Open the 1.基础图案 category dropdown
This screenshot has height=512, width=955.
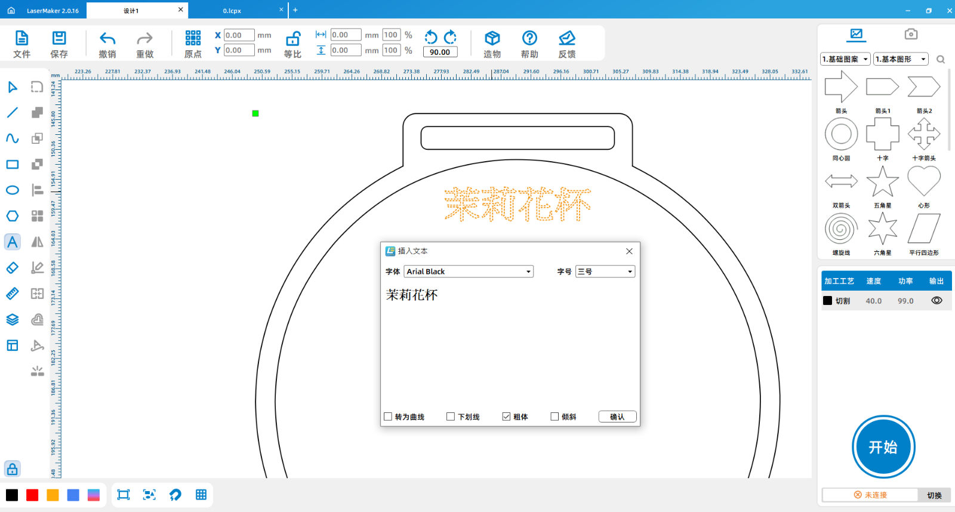tap(845, 59)
